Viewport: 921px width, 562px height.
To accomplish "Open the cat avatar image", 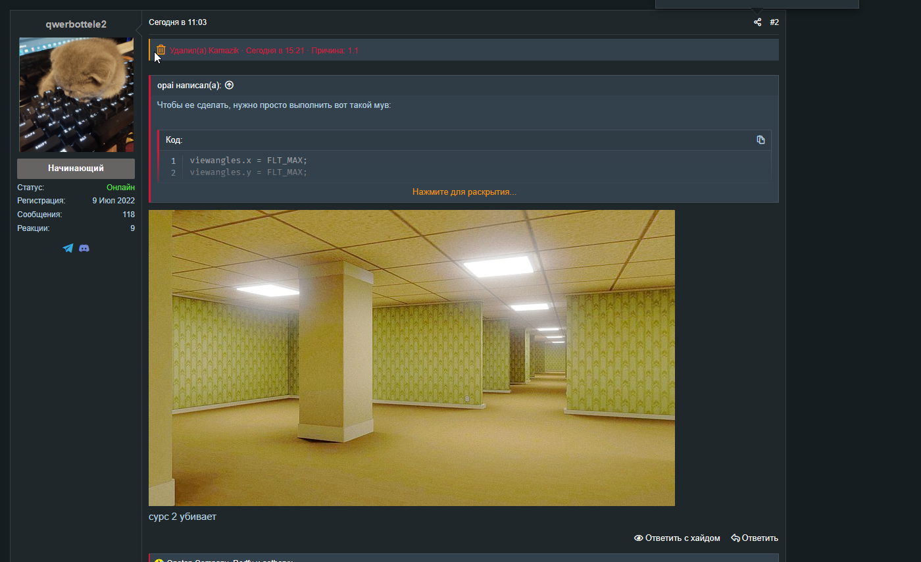I will point(76,95).
